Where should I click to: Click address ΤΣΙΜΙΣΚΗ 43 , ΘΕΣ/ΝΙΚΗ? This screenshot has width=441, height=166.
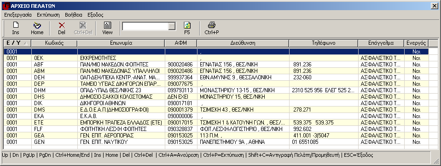pos(243,110)
